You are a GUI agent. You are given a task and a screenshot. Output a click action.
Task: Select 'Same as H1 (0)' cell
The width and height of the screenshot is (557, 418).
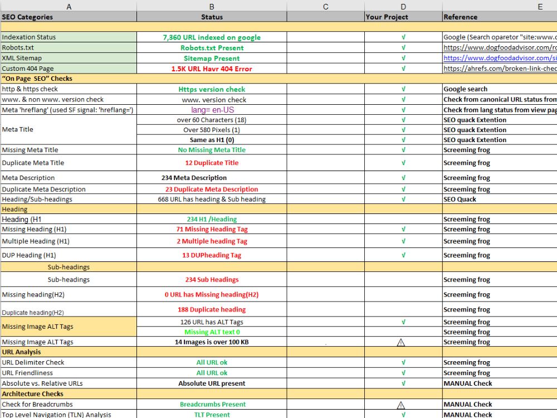click(x=212, y=140)
